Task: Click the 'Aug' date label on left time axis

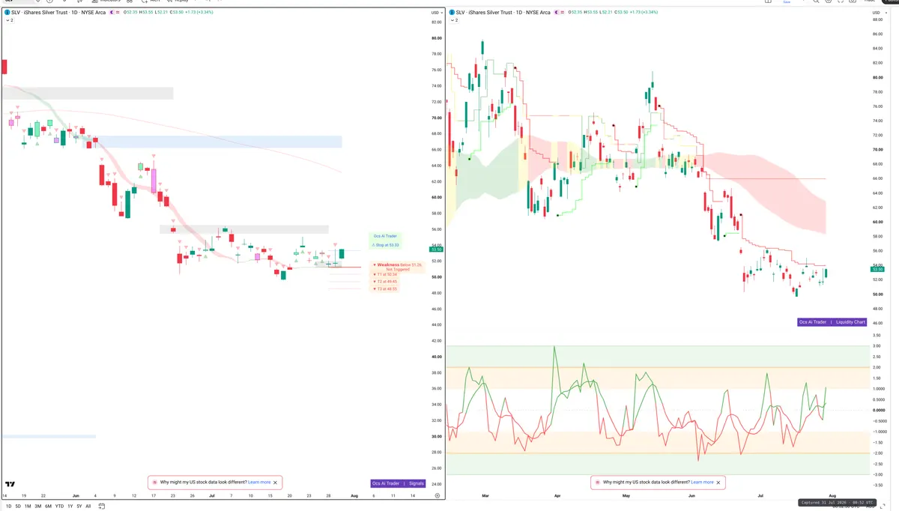Action: point(354,496)
